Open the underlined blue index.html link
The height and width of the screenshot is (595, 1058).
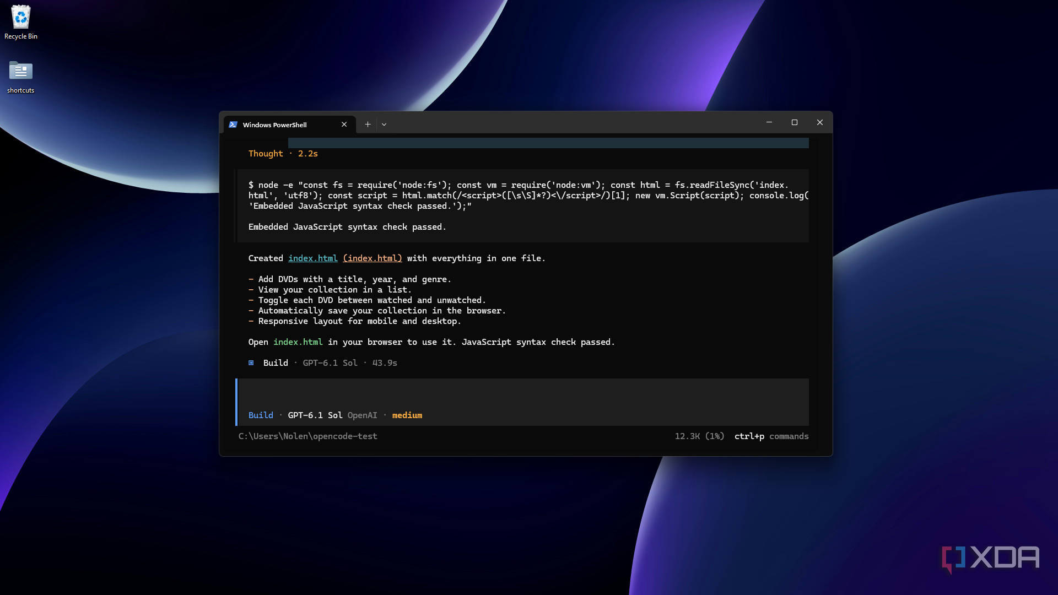(x=313, y=258)
